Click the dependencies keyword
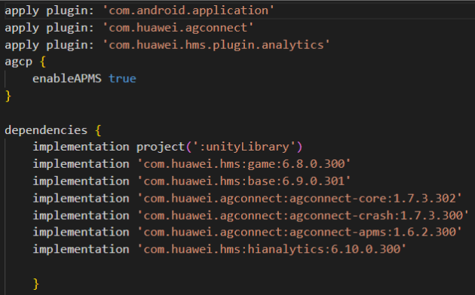The width and height of the screenshot is (475, 295). (x=46, y=130)
